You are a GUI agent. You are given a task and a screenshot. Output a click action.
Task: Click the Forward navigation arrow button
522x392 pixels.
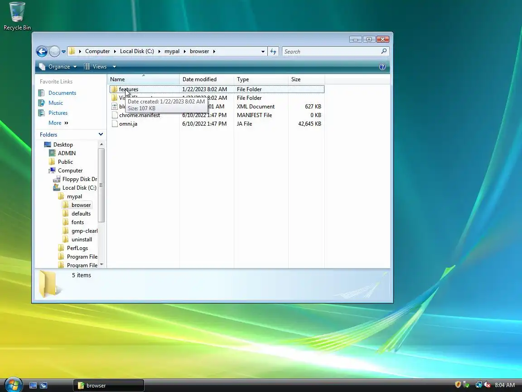click(54, 51)
